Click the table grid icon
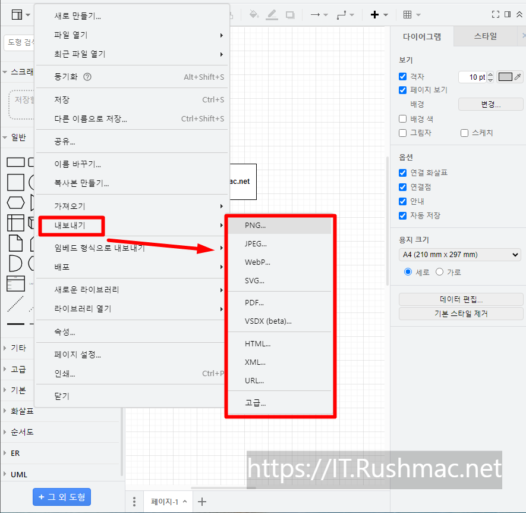 (412, 15)
